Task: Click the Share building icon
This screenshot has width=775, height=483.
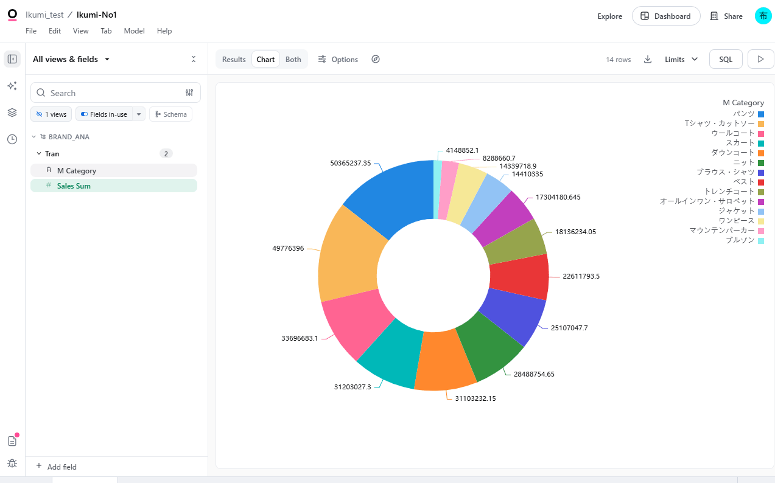Action: 715,16
